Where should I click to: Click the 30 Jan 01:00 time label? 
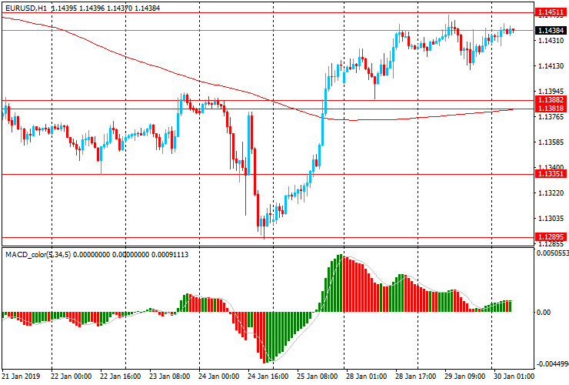[515, 377]
